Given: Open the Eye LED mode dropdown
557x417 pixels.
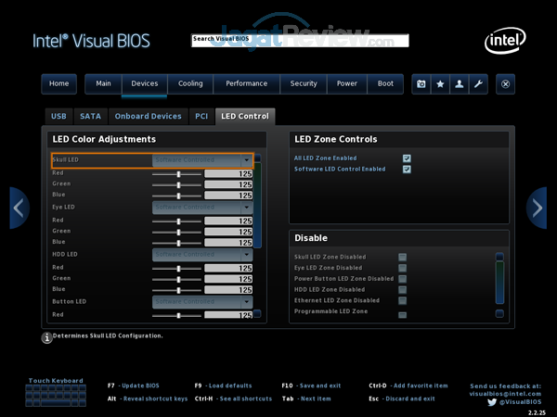Looking at the screenshot, I should [x=201, y=208].
